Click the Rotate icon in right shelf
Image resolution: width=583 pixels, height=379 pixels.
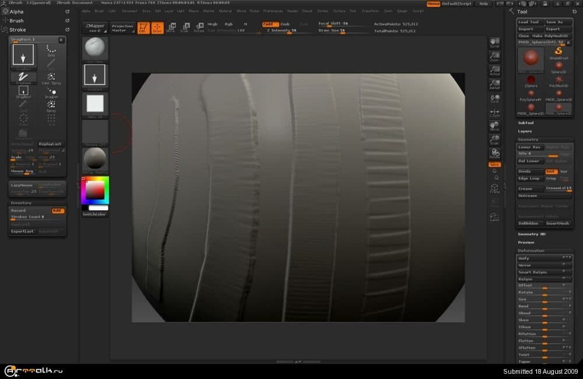(x=494, y=153)
